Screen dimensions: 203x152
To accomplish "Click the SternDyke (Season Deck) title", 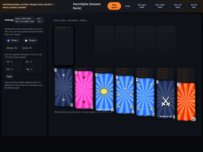I will (x=87, y=6).
